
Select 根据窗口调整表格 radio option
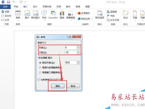click(40, 72)
